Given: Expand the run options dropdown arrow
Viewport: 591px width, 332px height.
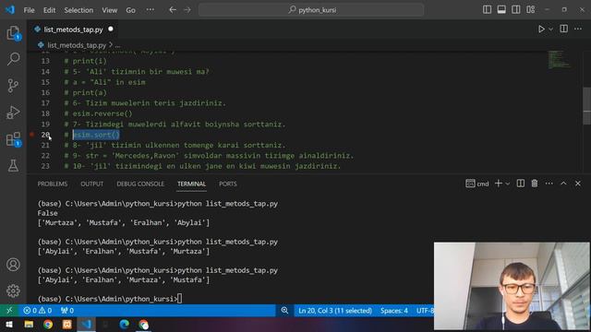Looking at the screenshot, I should coord(550,29).
